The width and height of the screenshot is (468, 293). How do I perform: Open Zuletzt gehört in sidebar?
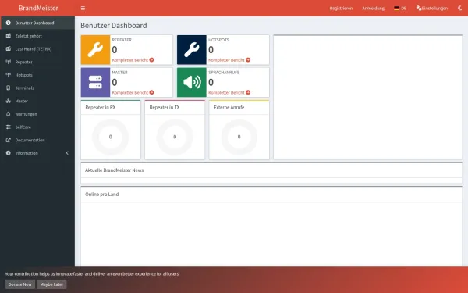37,36
